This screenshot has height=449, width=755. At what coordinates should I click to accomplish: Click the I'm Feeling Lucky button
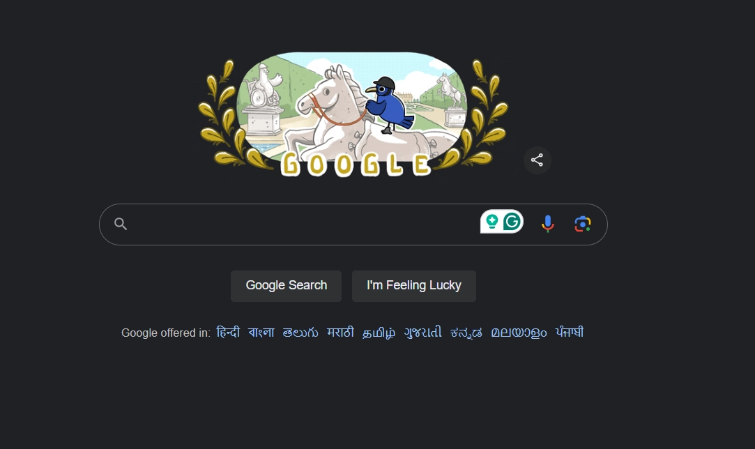click(x=413, y=286)
